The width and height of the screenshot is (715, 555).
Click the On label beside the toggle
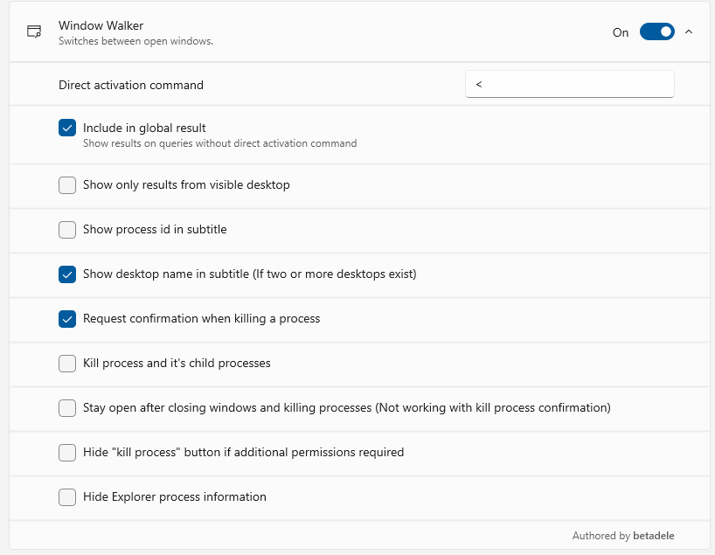621,32
